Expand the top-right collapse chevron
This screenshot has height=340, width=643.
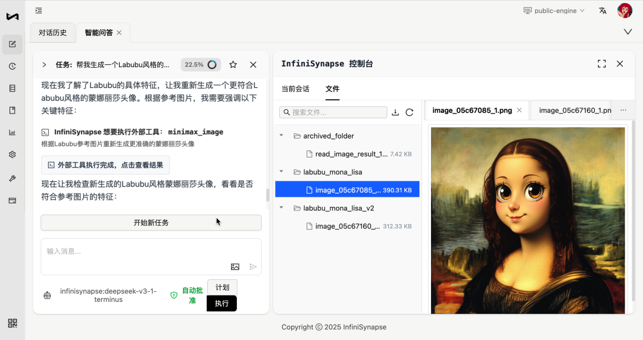628,32
